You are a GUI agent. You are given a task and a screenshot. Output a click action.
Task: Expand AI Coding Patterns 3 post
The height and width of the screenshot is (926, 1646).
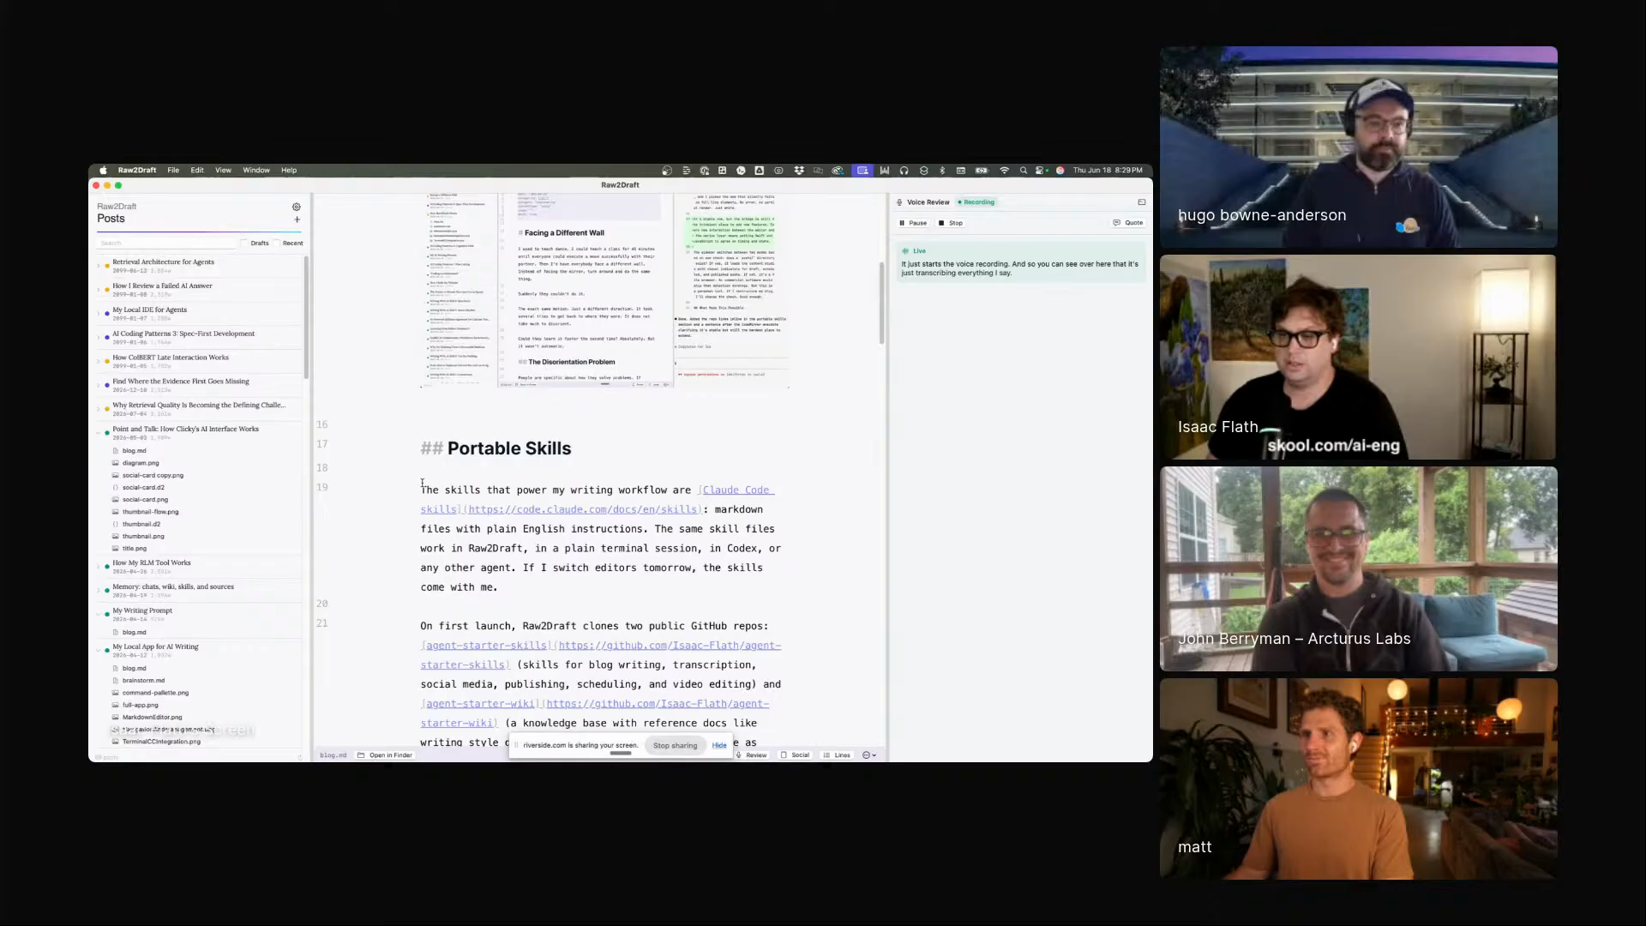point(99,338)
